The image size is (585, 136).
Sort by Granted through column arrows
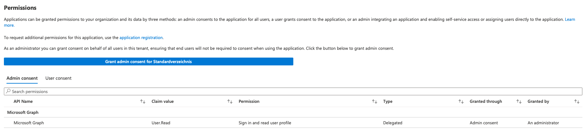(x=519, y=102)
